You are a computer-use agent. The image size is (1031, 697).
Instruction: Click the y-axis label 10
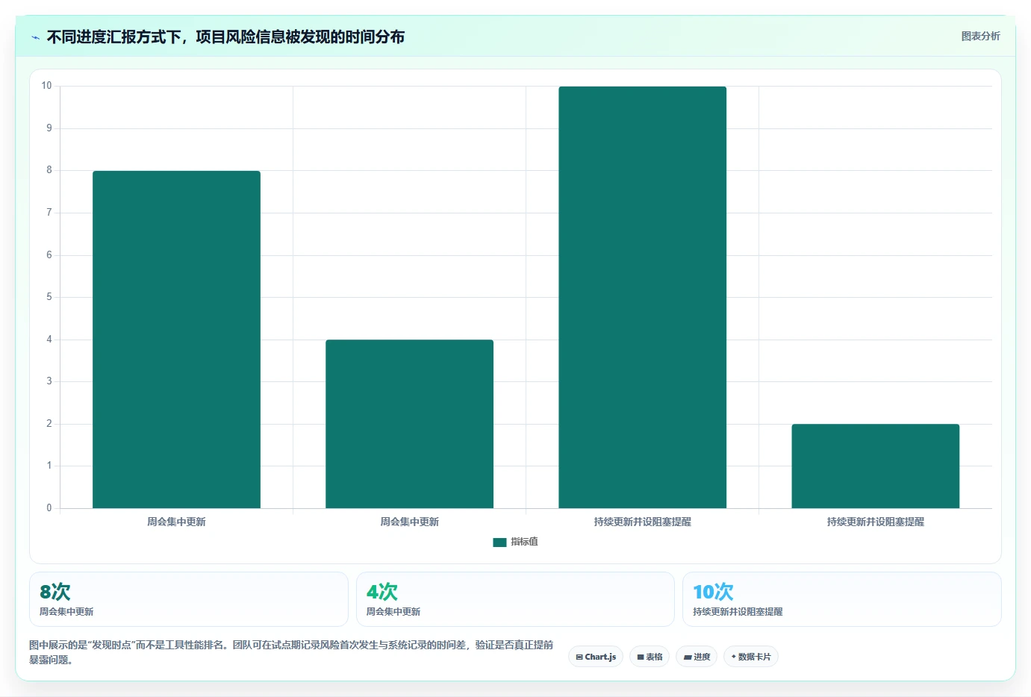pos(46,86)
